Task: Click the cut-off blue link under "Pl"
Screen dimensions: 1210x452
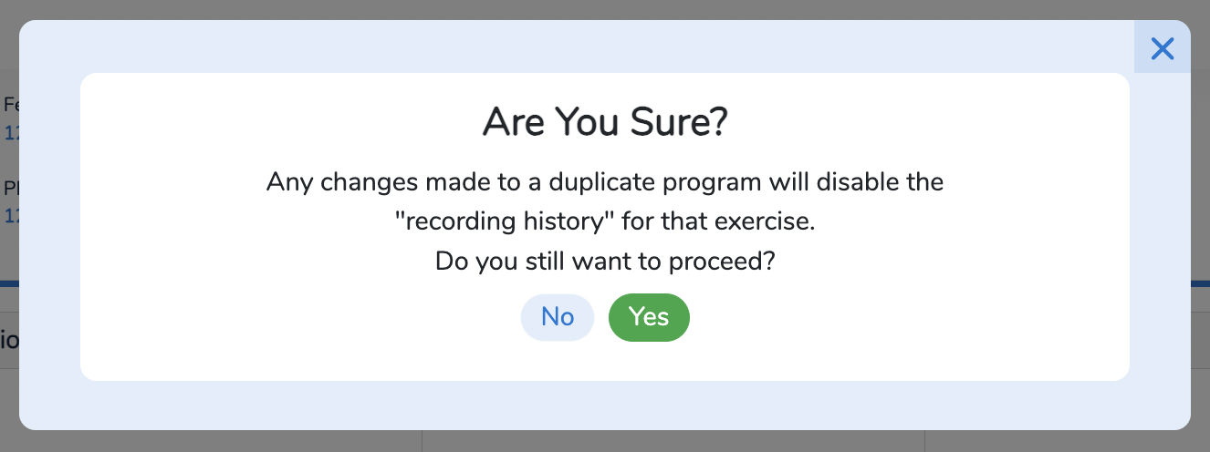Action: click(x=11, y=216)
